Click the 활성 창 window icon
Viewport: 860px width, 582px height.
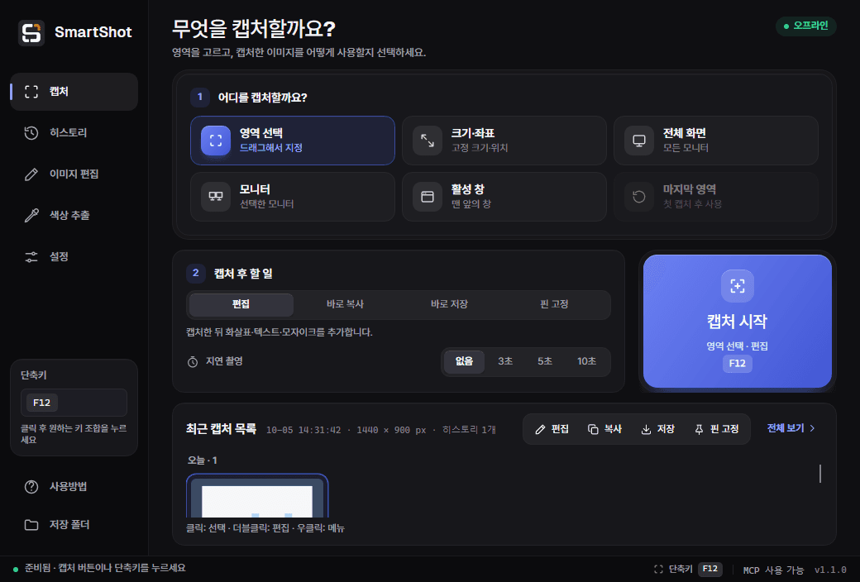click(428, 197)
